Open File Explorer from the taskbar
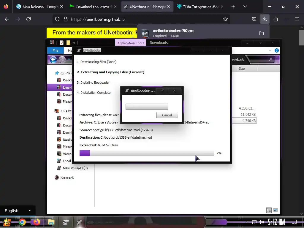Screen dimensions: 304x228 coord(51,222)
